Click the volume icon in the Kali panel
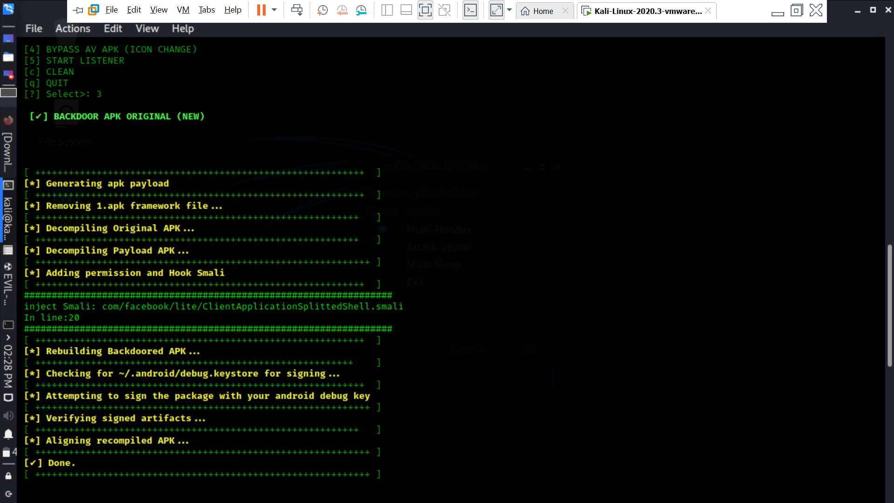This screenshot has width=894, height=503. click(x=8, y=416)
